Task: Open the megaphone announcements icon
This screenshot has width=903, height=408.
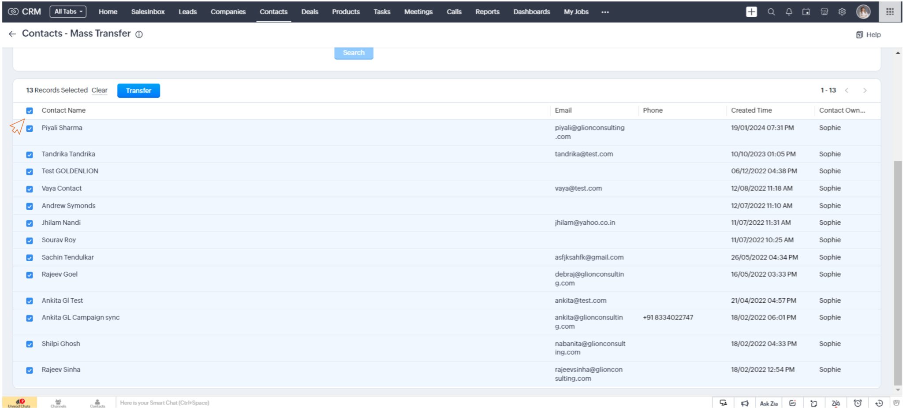Action: click(x=745, y=403)
